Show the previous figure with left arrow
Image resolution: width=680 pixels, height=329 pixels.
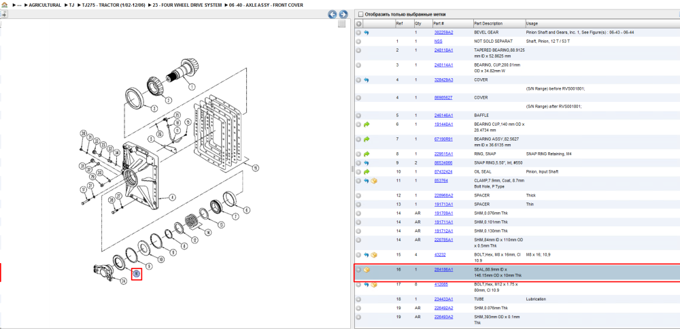pos(333,14)
